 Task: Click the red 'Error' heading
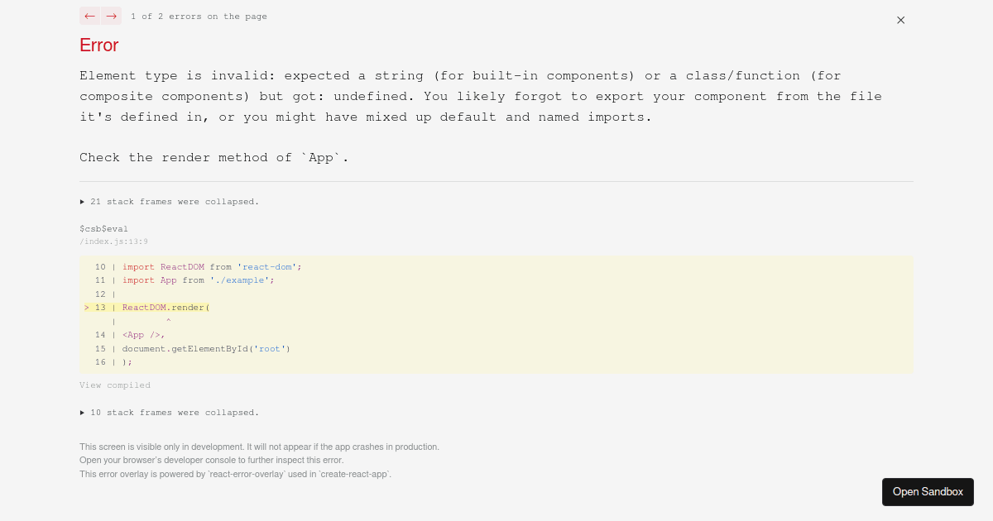[x=98, y=45]
